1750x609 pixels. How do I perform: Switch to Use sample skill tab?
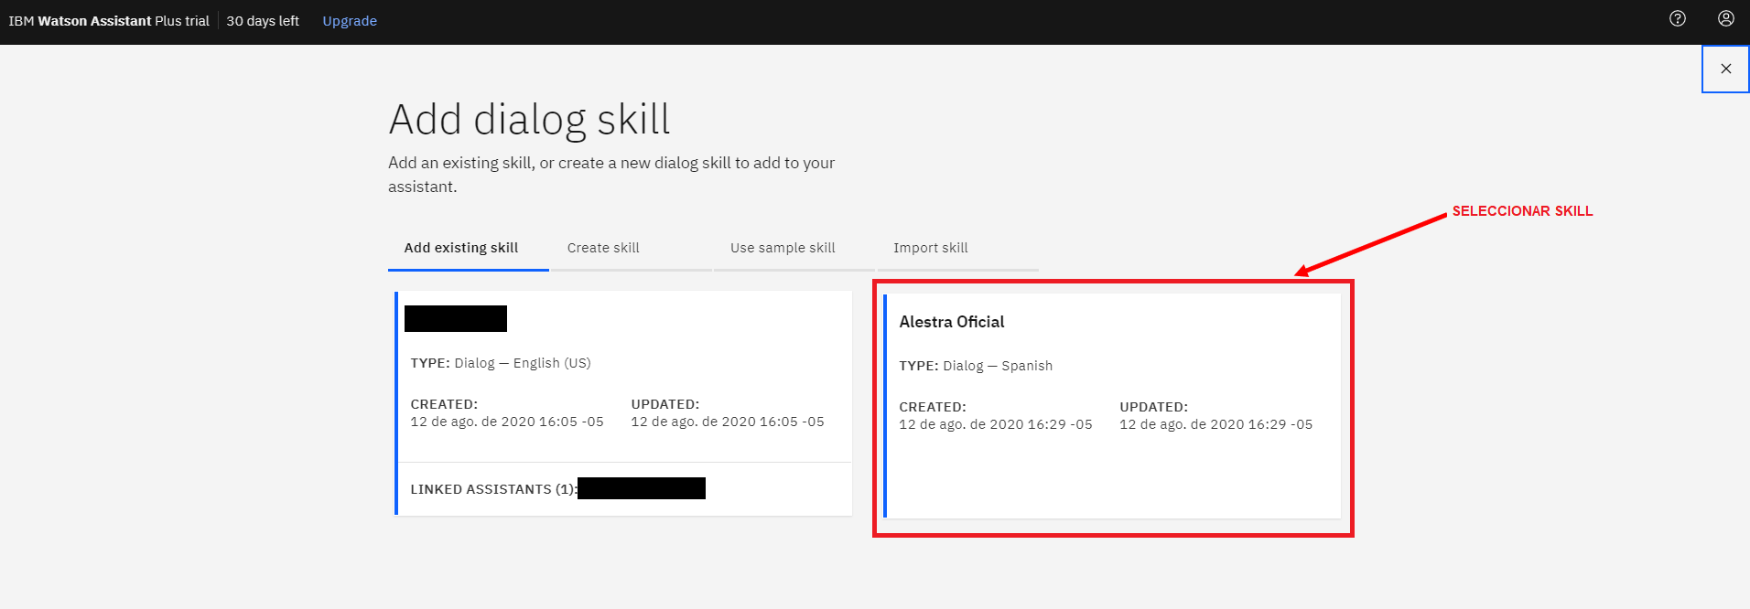pos(794,249)
